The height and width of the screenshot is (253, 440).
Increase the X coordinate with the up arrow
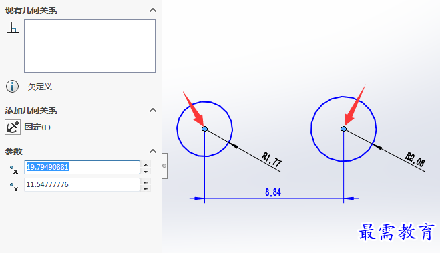(x=146, y=165)
